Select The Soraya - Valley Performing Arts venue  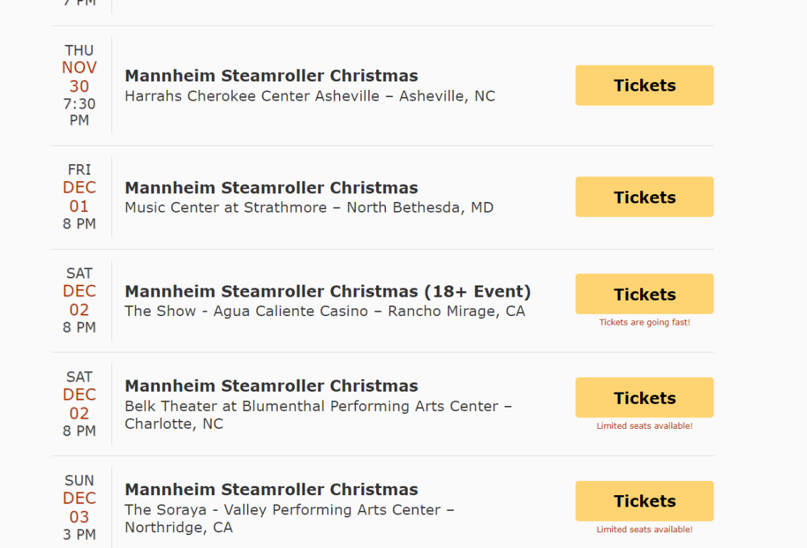(289, 509)
